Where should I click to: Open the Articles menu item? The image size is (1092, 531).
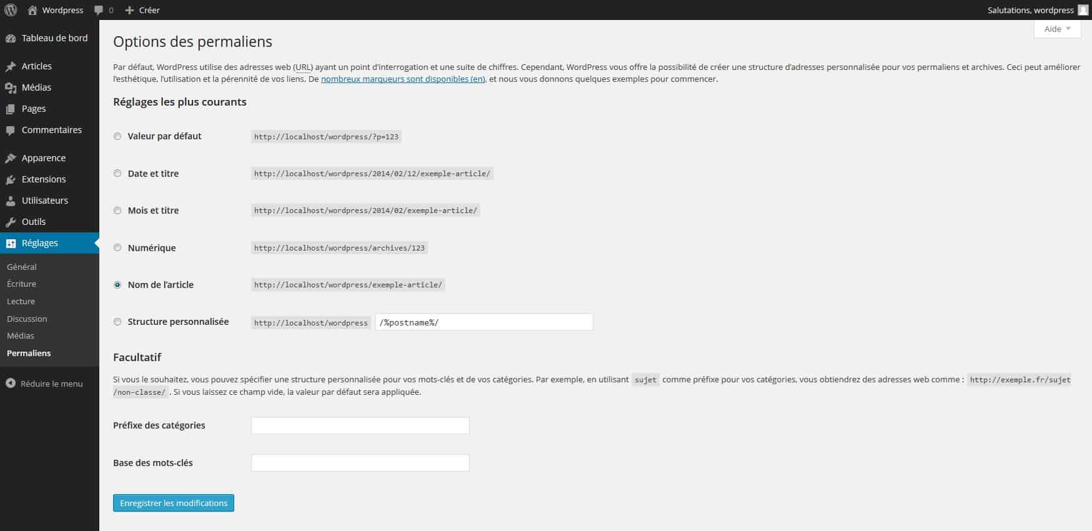point(49,66)
